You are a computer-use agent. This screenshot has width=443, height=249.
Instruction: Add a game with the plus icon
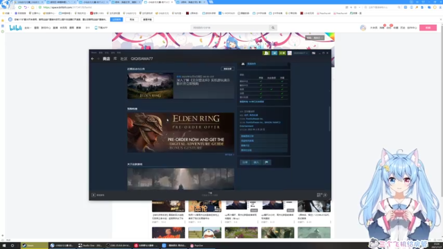click(x=94, y=195)
